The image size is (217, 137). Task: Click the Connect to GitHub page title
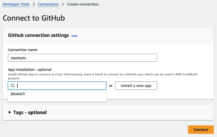(x=34, y=18)
